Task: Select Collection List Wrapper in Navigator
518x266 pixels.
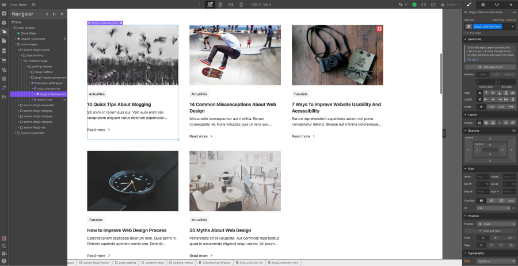Action: coord(48,83)
